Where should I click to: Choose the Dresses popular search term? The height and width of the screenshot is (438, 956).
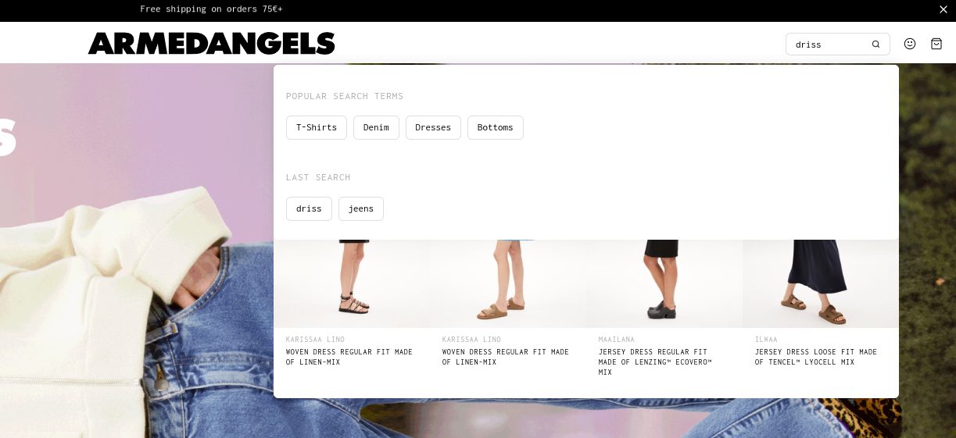[x=433, y=127]
